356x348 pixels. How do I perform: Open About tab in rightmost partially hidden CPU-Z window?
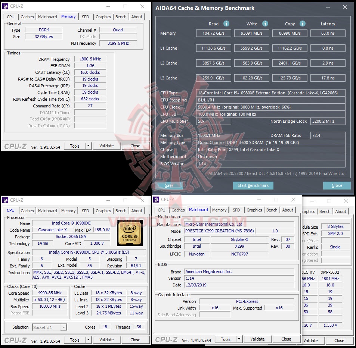341,211
